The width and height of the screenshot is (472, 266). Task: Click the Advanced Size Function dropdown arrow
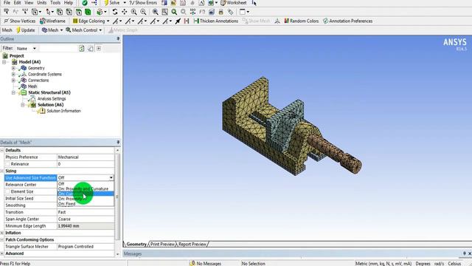tap(111, 178)
